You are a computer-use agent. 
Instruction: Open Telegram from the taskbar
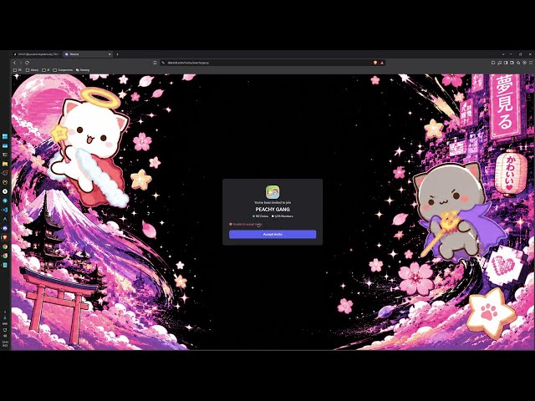[x=5, y=200]
